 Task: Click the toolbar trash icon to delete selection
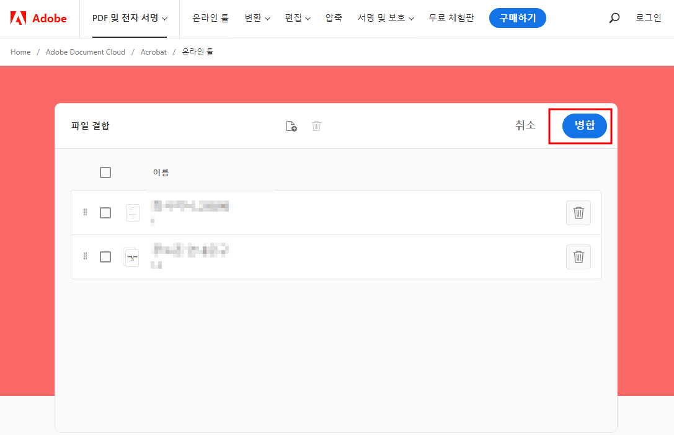316,125
